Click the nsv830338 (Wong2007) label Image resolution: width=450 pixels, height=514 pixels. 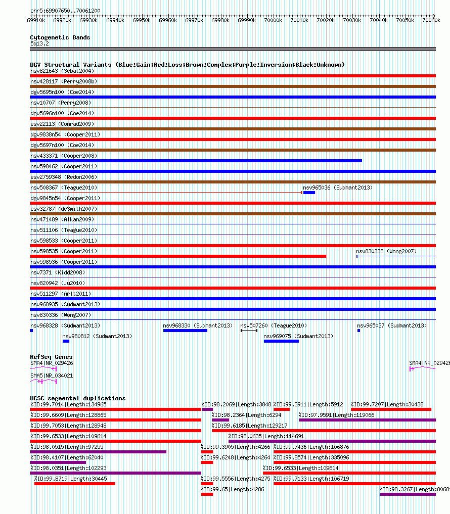[x=386, y=251]
